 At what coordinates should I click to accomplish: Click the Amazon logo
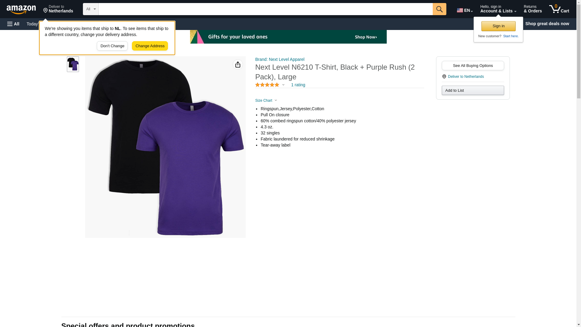coord(21,9)
